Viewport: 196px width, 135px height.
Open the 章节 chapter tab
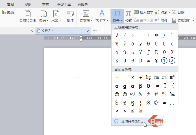[x=45, y=5]
